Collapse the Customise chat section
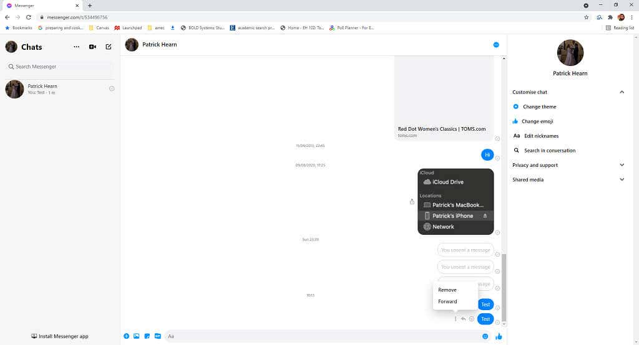This screenshot has width=639, height=345. pos(622,92)
